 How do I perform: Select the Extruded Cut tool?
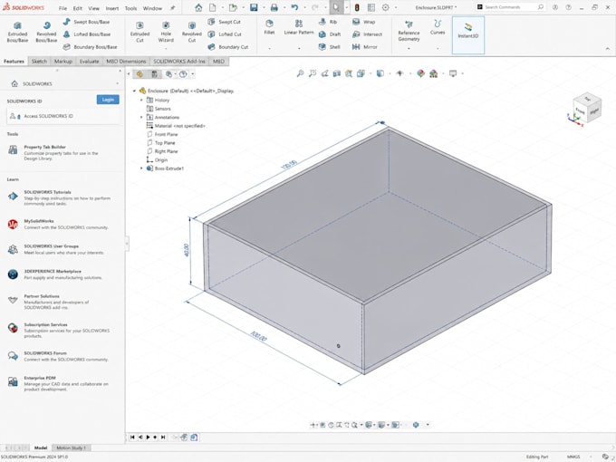(x=140, y=32)
